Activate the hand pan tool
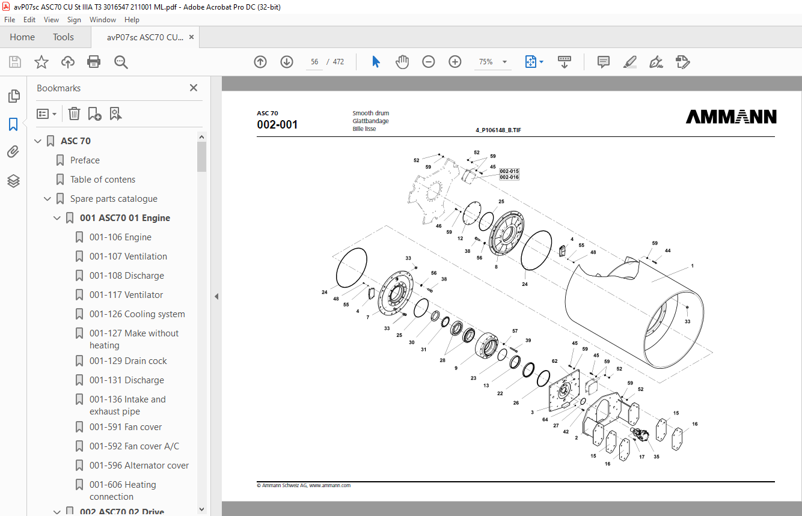The image size is (802, 516). point(402,62)
